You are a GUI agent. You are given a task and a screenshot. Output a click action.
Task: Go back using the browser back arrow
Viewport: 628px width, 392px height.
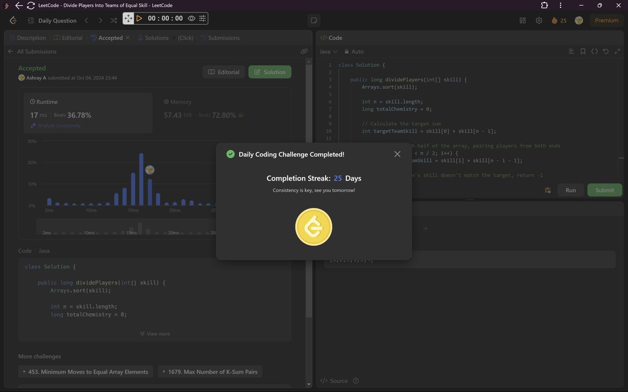[19, 5]
